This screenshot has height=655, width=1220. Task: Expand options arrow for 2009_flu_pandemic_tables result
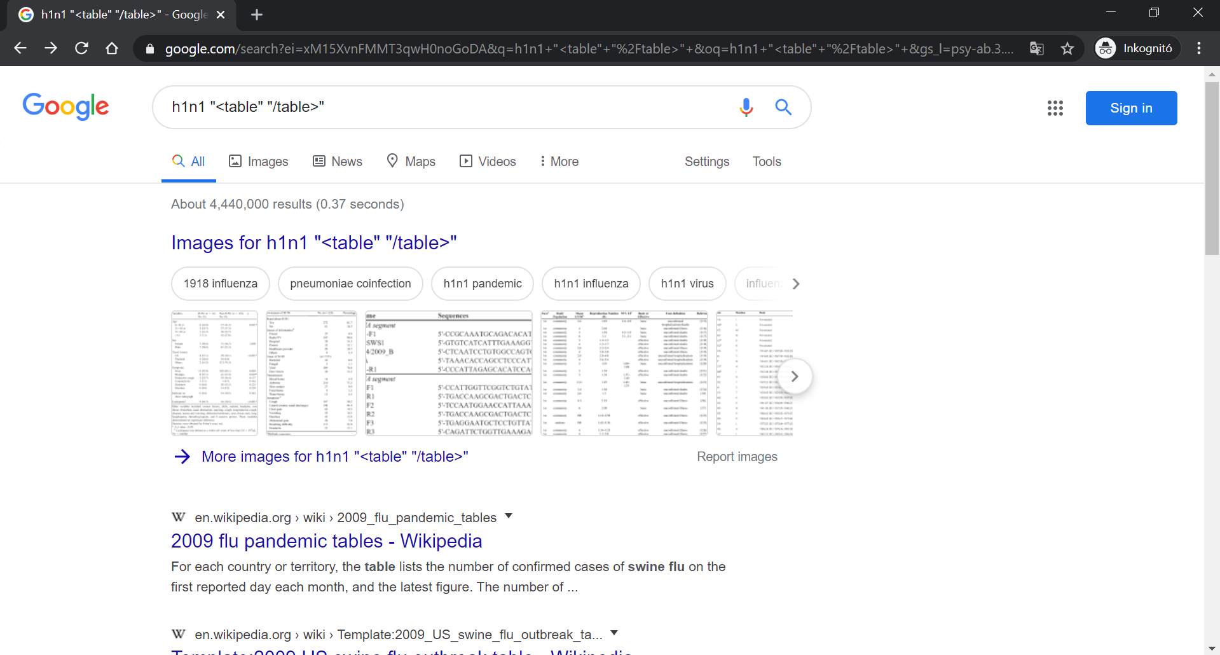(509, 516)
